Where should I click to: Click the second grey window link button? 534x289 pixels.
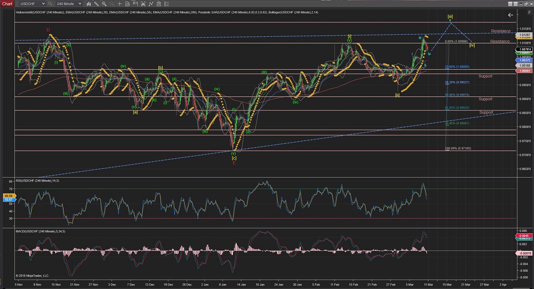coord(515,4)
